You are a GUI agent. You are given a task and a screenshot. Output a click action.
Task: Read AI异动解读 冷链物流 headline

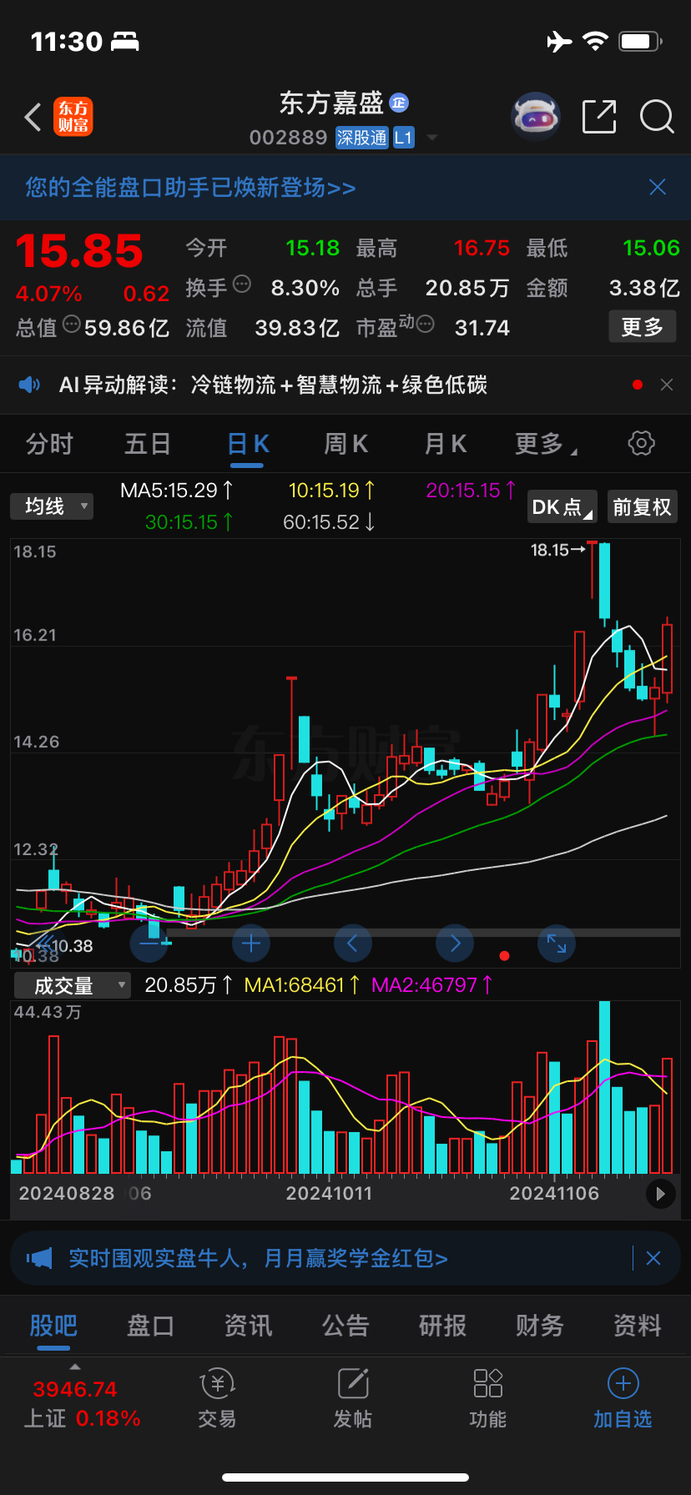click(x=339, y=385)
